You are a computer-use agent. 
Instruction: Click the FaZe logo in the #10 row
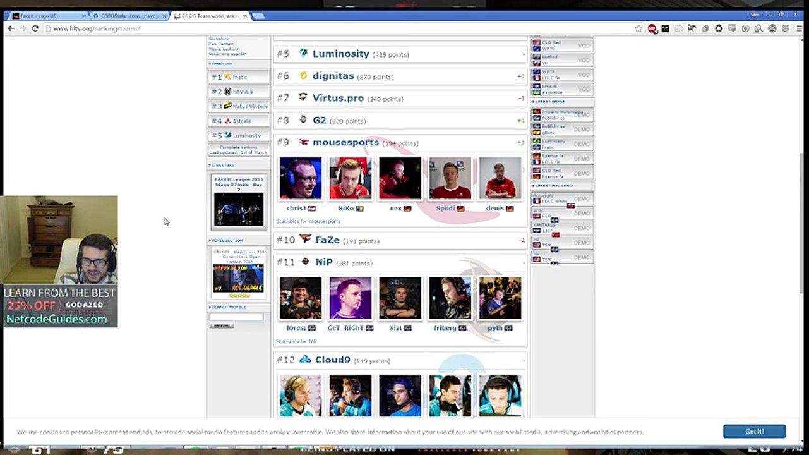click(306, 240)
